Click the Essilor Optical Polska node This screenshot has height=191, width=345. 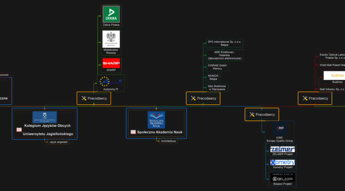332,56
